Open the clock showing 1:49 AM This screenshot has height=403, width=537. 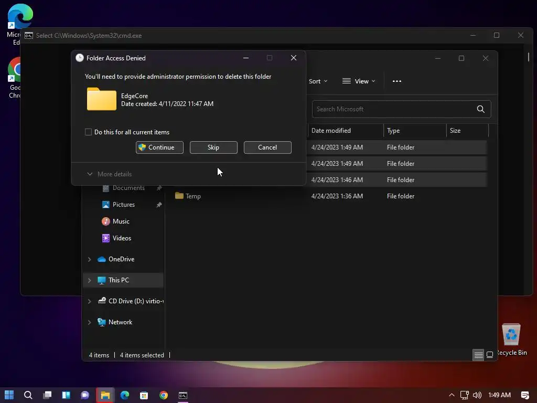pyautogui.click(x=499, y=395)
